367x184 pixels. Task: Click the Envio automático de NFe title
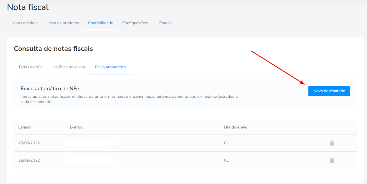(50, 89)
